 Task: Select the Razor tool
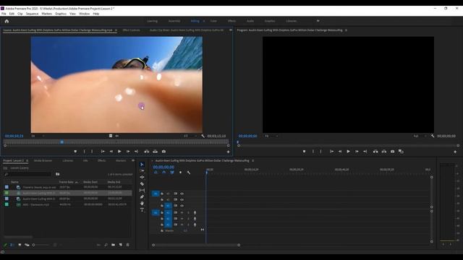[142, 184]
